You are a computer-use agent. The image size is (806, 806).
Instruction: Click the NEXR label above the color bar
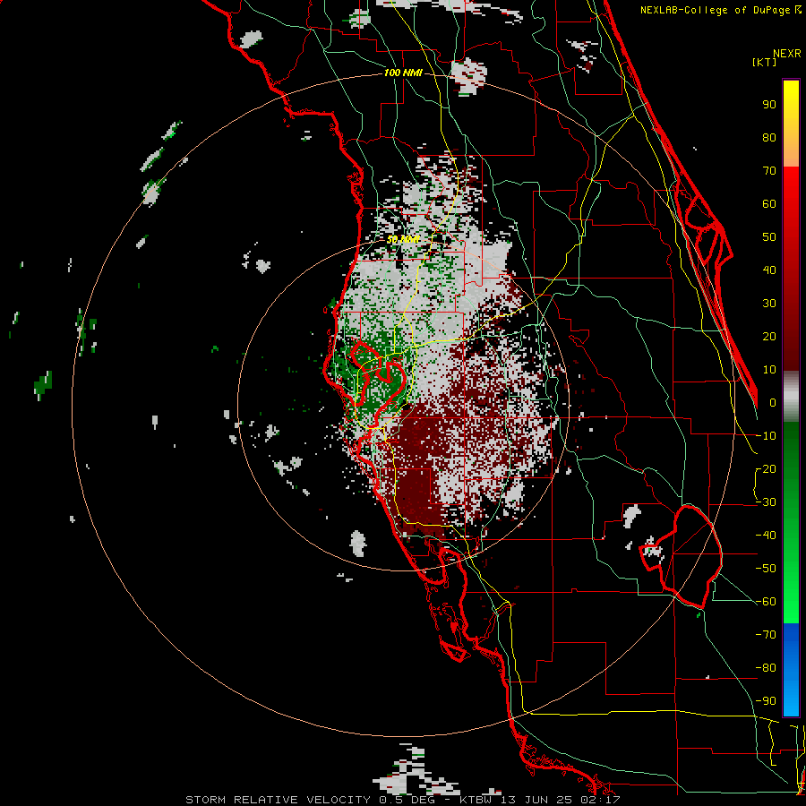click(x=787, y=54)
